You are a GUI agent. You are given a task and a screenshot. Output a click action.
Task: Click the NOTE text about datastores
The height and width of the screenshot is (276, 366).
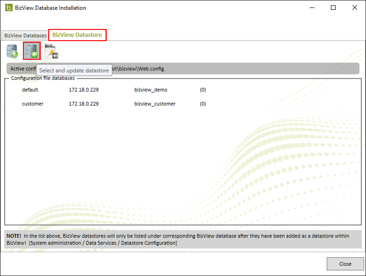tap(183, 239)
